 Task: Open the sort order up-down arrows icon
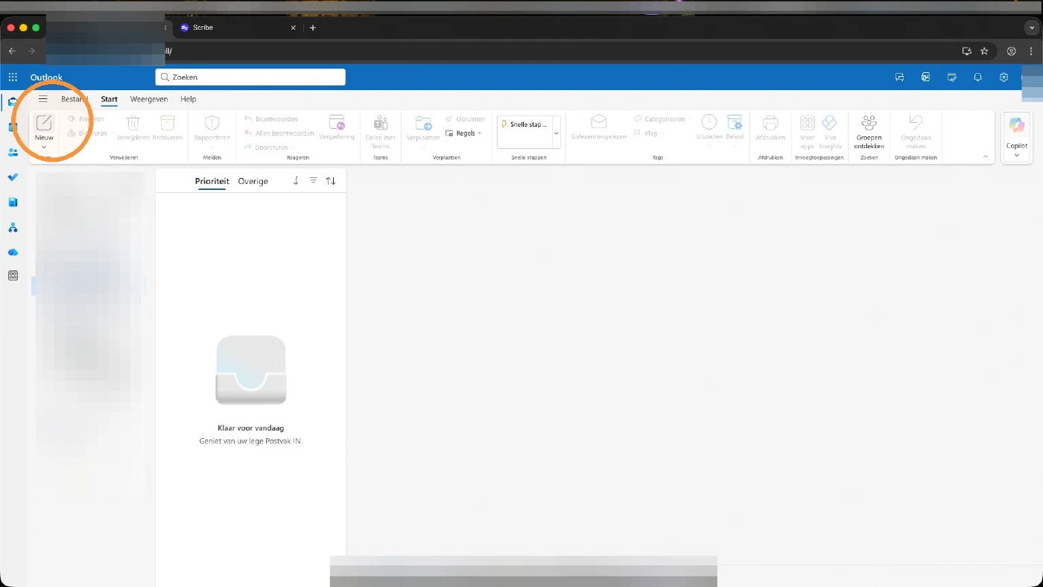coord(331,181)
